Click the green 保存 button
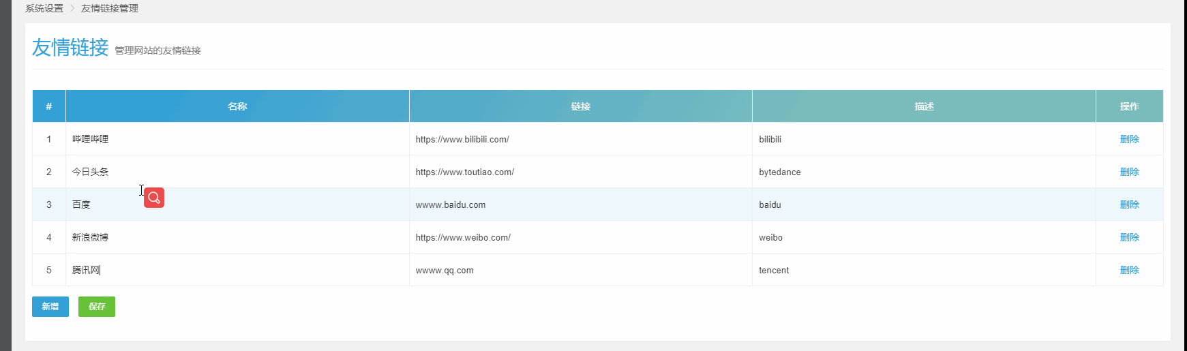 [x=97, y=307]
